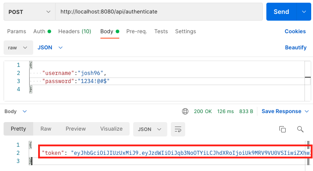The height and width of the screenshot is (171, 313).
Task: Click the blue Send button
Action: point(281,12)
